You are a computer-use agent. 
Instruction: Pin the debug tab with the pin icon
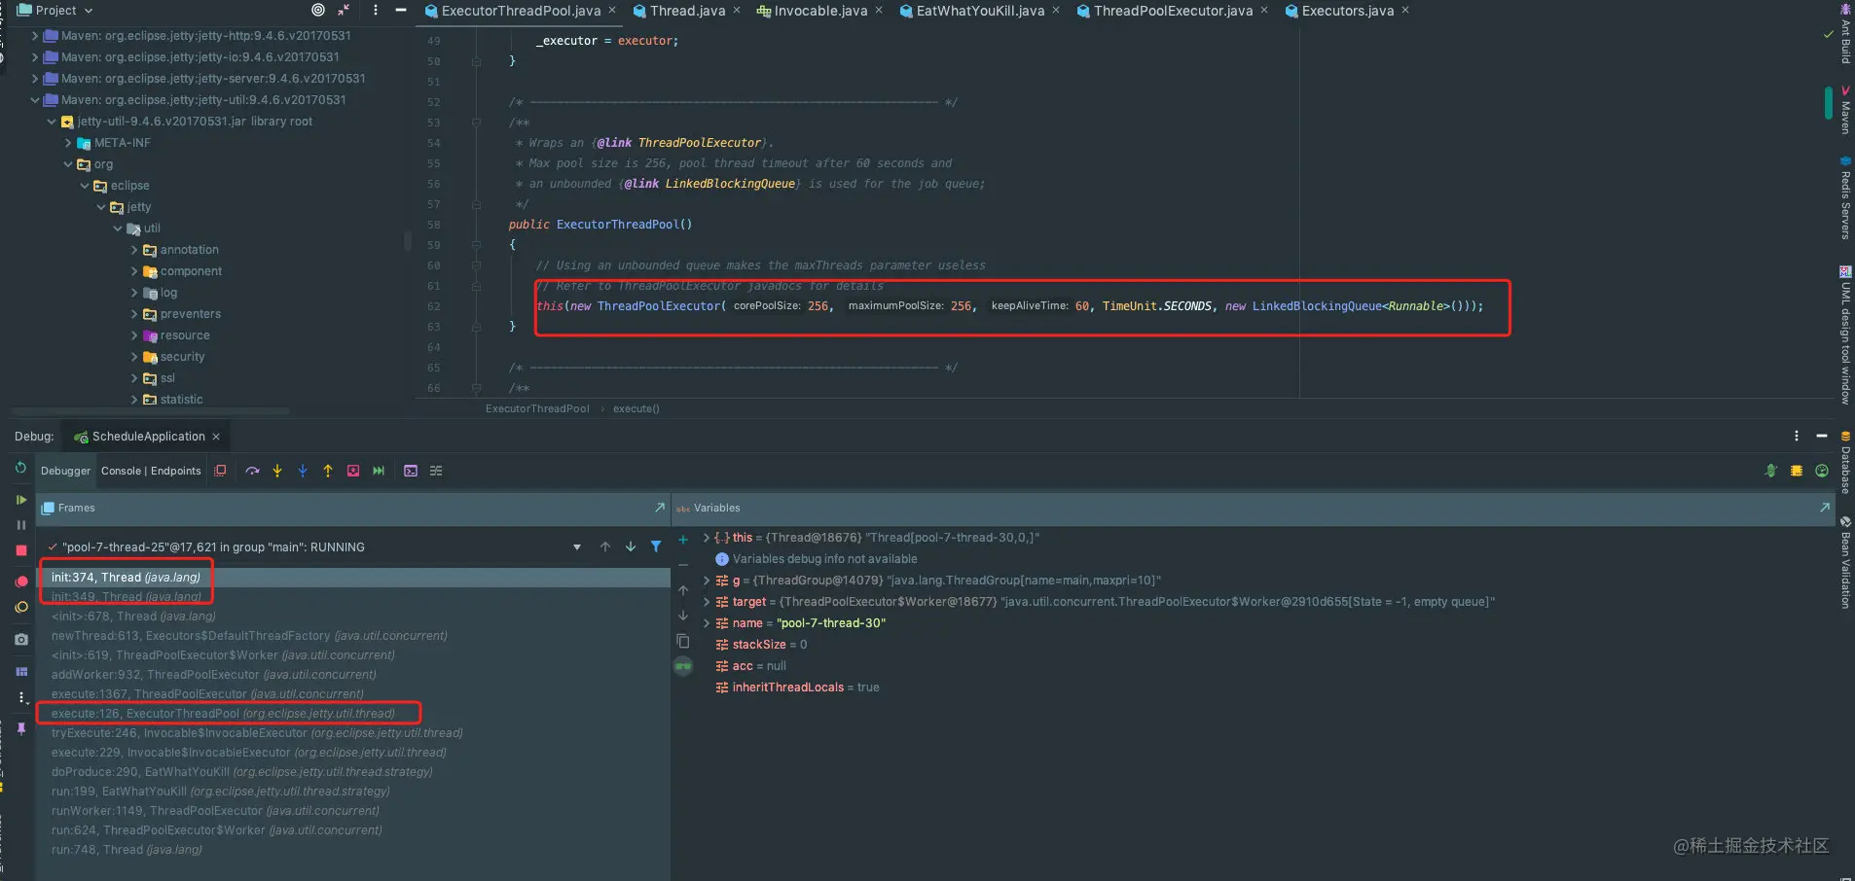pos(21,728)
